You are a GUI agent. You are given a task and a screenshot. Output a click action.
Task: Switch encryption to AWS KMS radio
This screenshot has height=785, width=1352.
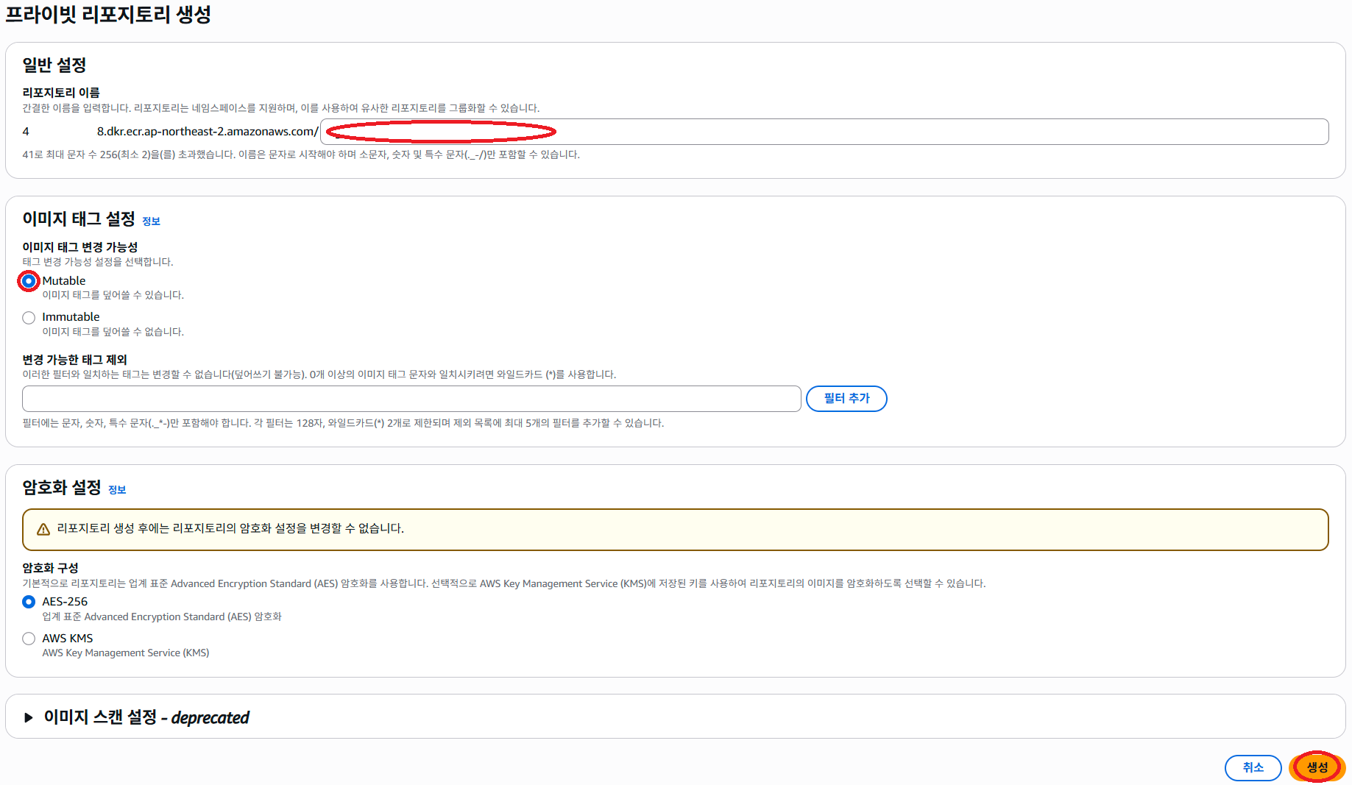[29, 639]
